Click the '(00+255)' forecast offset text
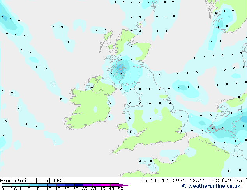This screenshot has height=190, width=247. 235,181
